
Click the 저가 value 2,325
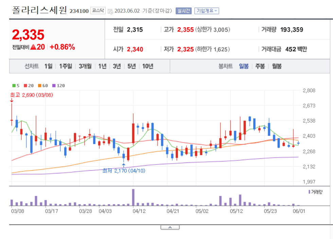point(186,49)
